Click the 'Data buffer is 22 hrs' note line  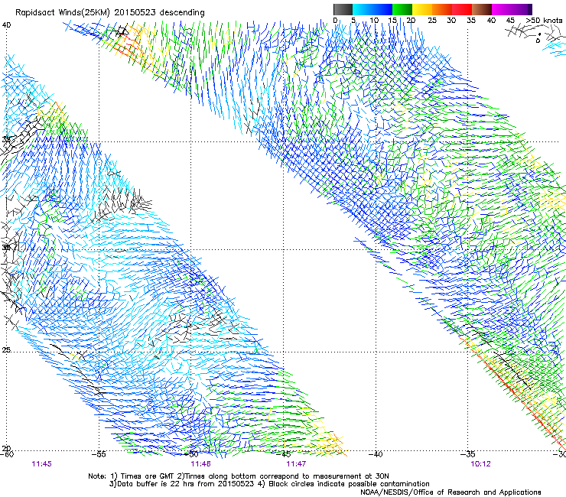(269, 484)
